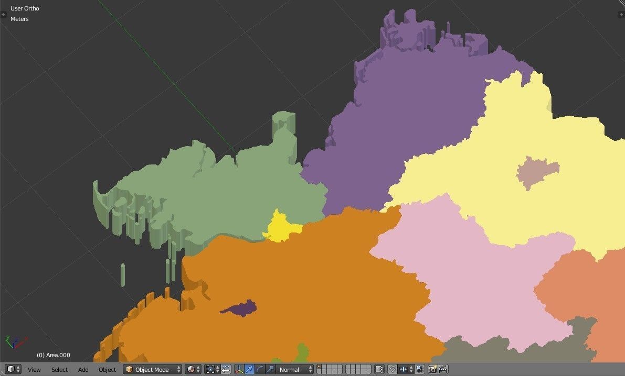Screen dimensions: 625x376
Task: Toggle lock camera and layers to scene
Action: (378, 370)
